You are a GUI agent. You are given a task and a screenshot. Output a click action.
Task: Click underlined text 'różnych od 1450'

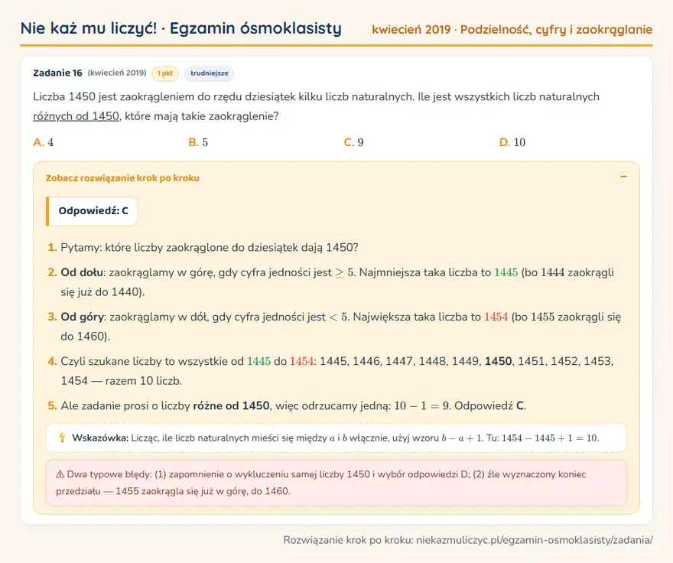(x=76, y=116)
